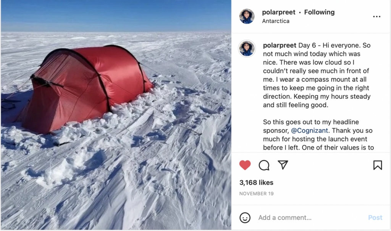Open emoji picker smiley icon
391x231 pixels.
(x=245, y=218)
